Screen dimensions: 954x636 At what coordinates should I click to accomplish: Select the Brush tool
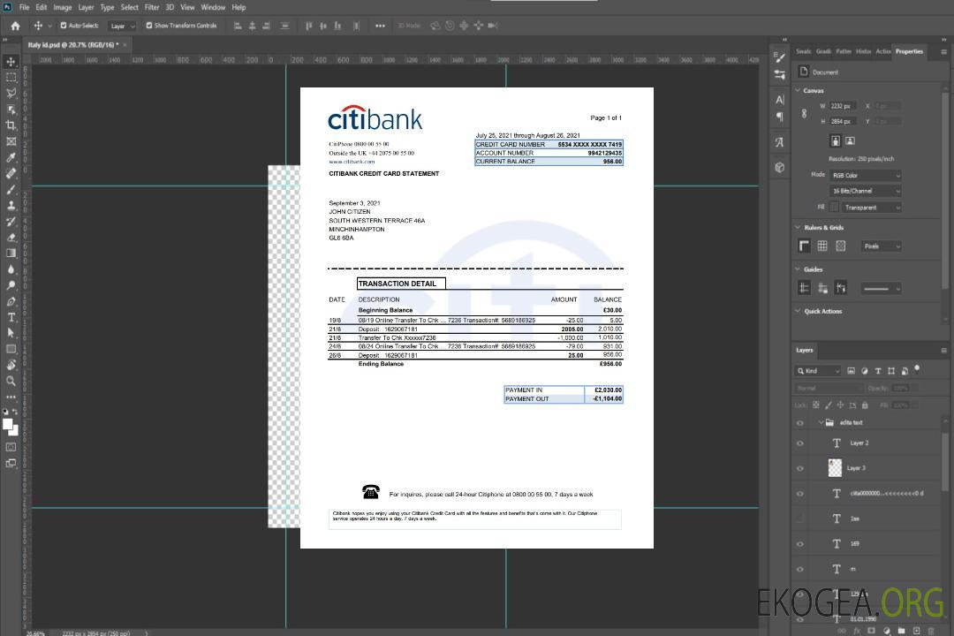(11, 189)
